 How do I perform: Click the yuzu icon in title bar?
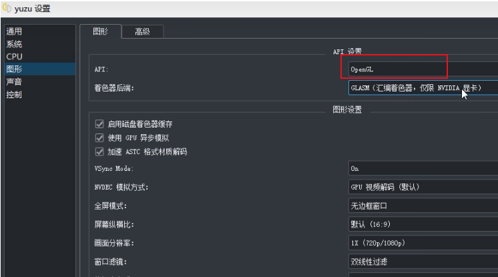[6, 9]
